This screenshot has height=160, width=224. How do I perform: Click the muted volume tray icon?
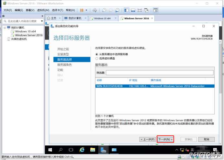pos(187,150)
